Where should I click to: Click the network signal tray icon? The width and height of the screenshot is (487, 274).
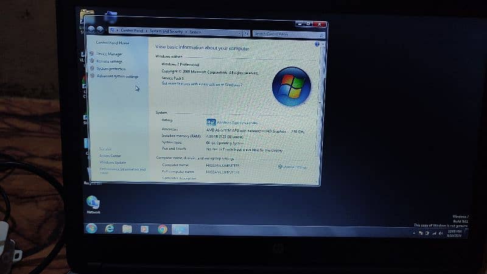[x=434, y=233]
